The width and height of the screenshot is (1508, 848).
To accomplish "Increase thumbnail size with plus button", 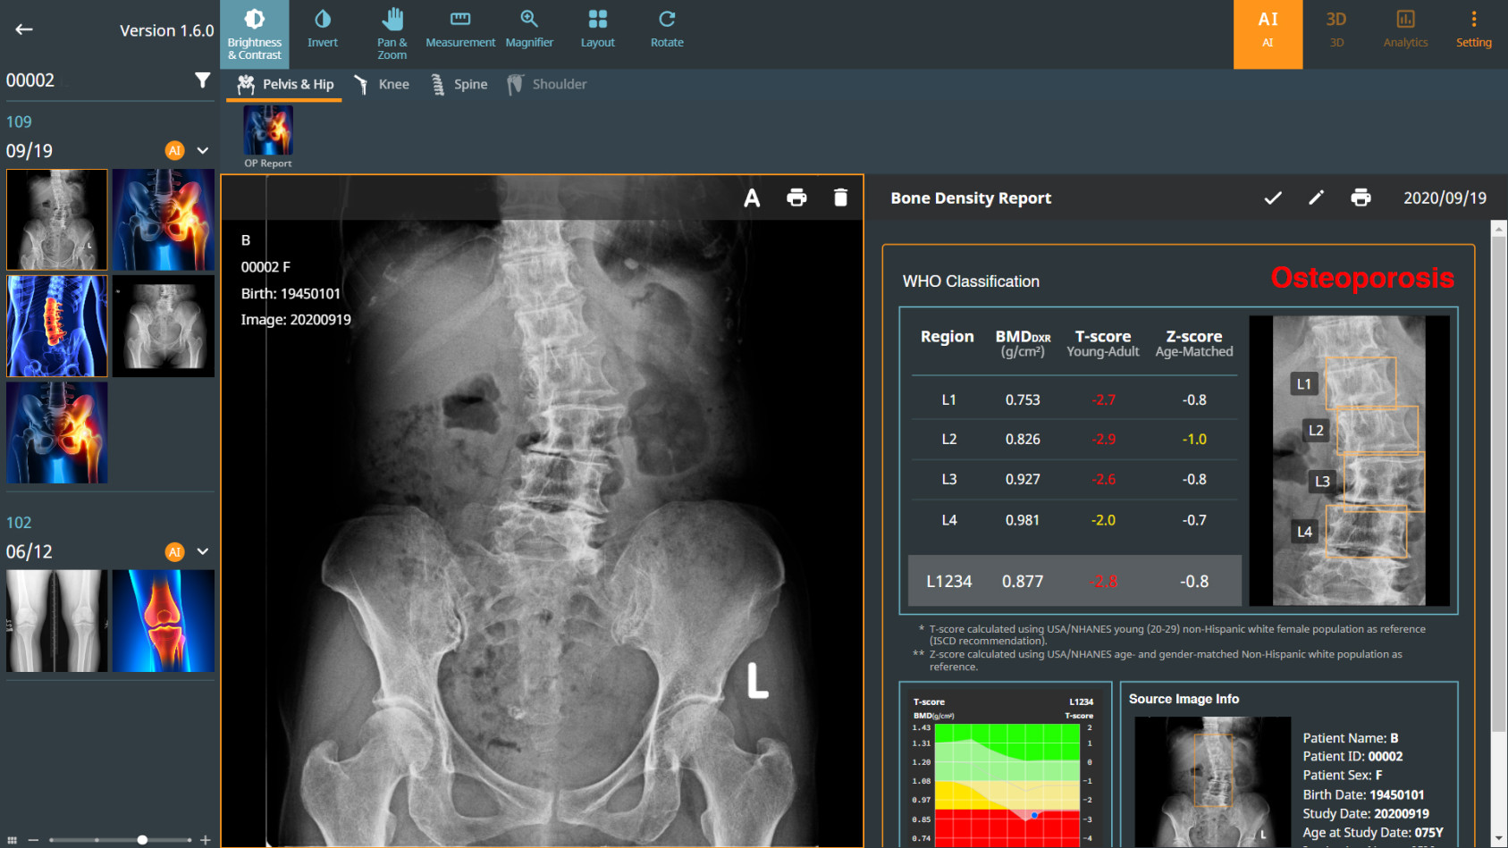I will point(206,840).
